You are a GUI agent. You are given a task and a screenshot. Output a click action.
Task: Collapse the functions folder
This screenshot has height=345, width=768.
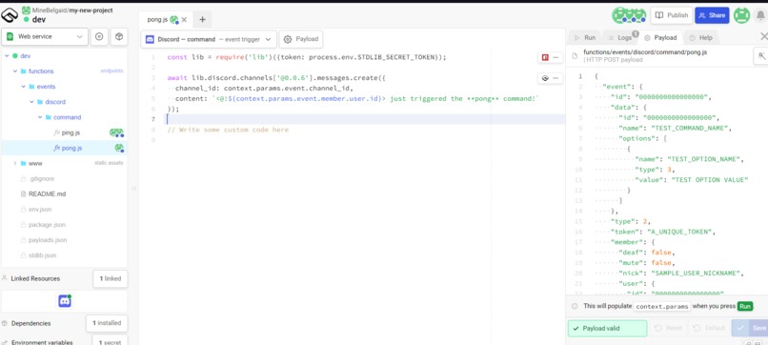coord(15,71)
